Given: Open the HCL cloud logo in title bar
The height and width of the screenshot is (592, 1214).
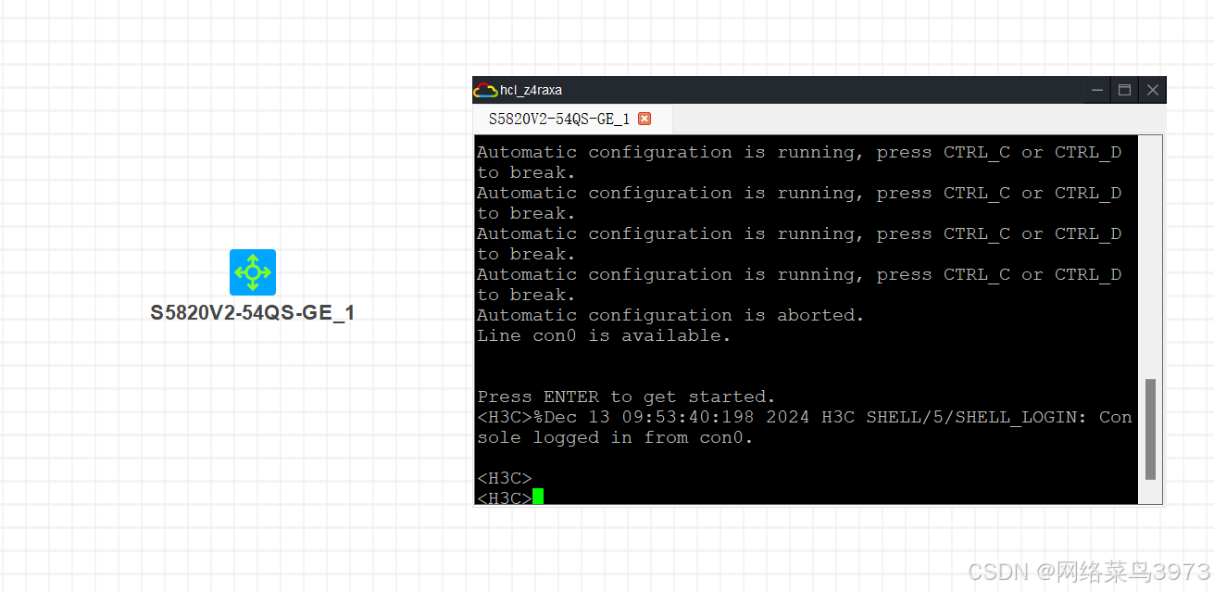Looking at the screenshot, I should [x=485, y=89].
